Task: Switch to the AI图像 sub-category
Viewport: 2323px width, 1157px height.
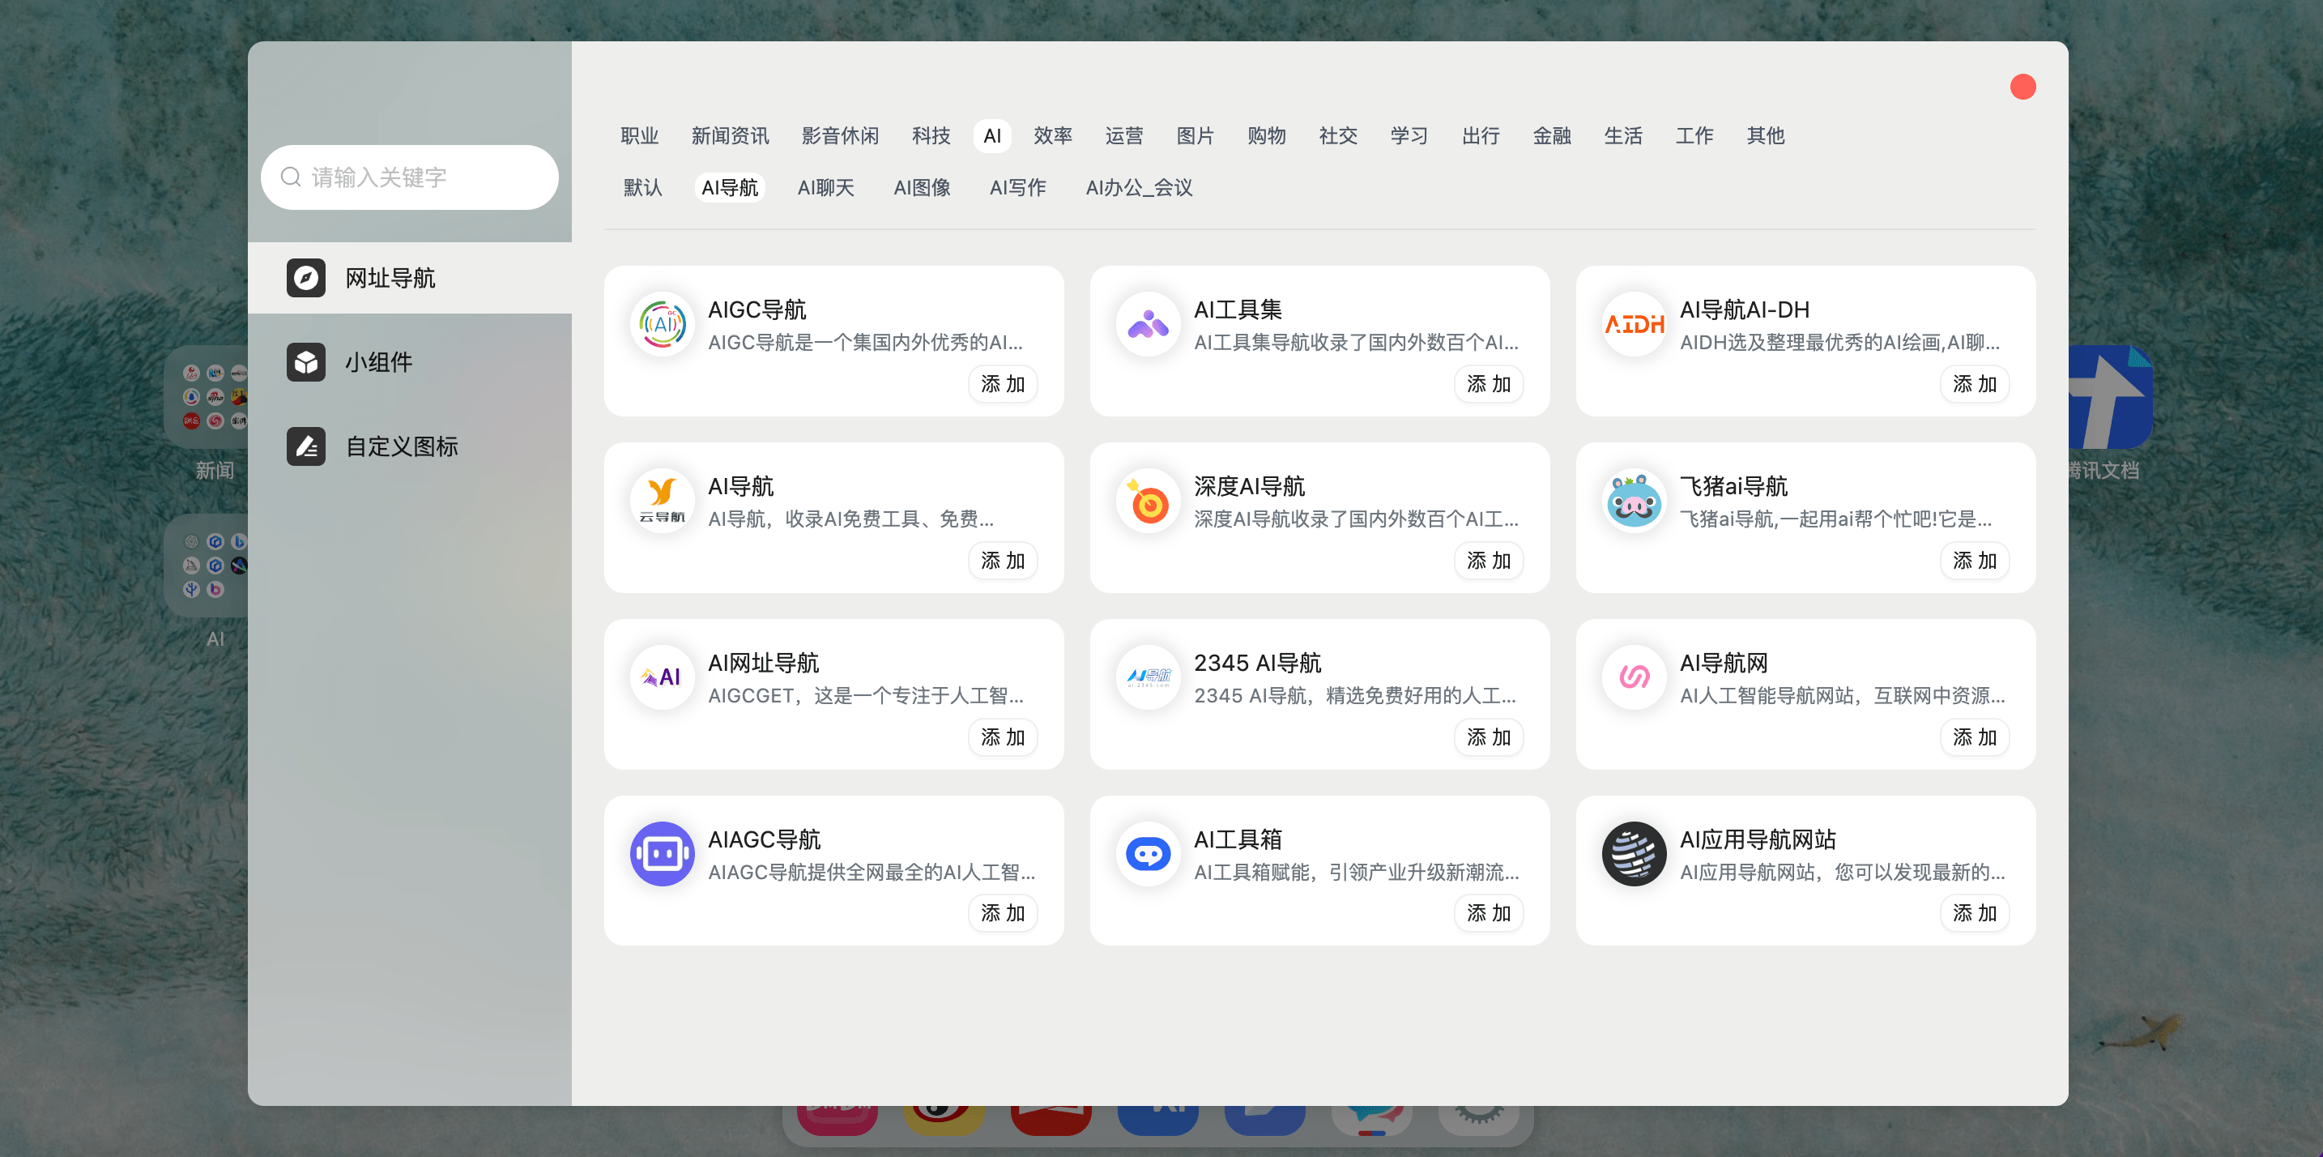Action: (922, 186)
